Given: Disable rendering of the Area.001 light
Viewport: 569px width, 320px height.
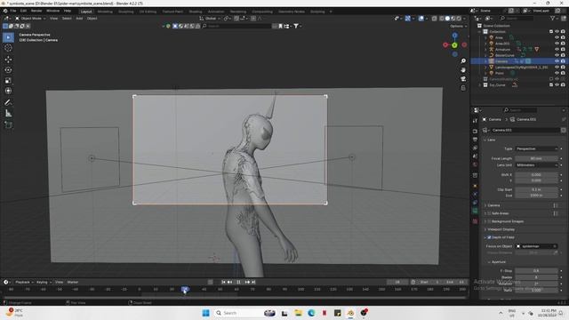Looking at the screenshot, I should [563, 44].
